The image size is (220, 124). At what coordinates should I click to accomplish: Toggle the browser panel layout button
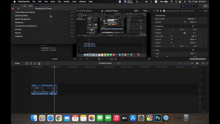[183, 6]
